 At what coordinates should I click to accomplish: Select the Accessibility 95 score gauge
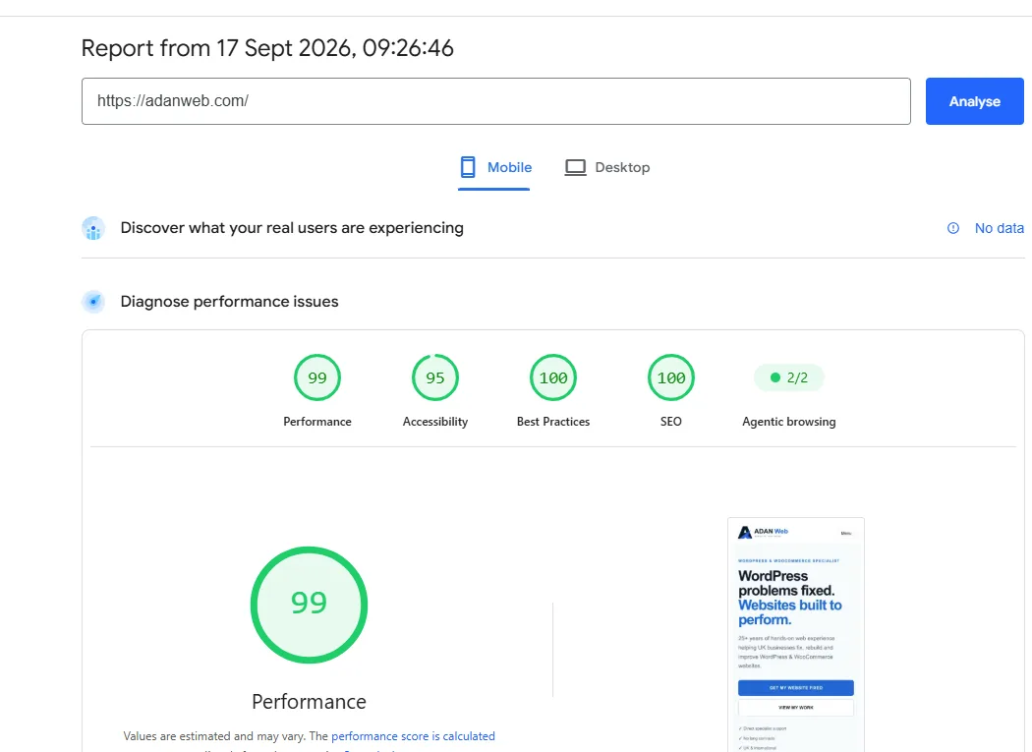pos(435,377)
